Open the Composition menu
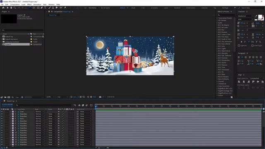This screenshot has height=149, width=265. pos(15,5)
